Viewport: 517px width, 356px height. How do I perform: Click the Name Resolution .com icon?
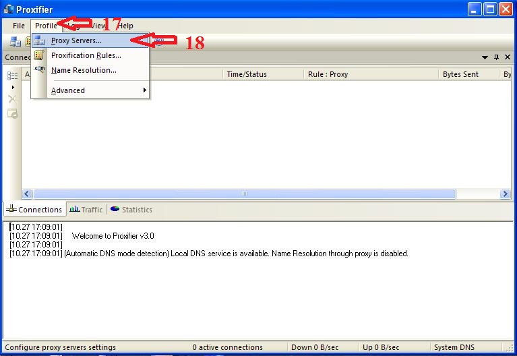coord(39,69)
